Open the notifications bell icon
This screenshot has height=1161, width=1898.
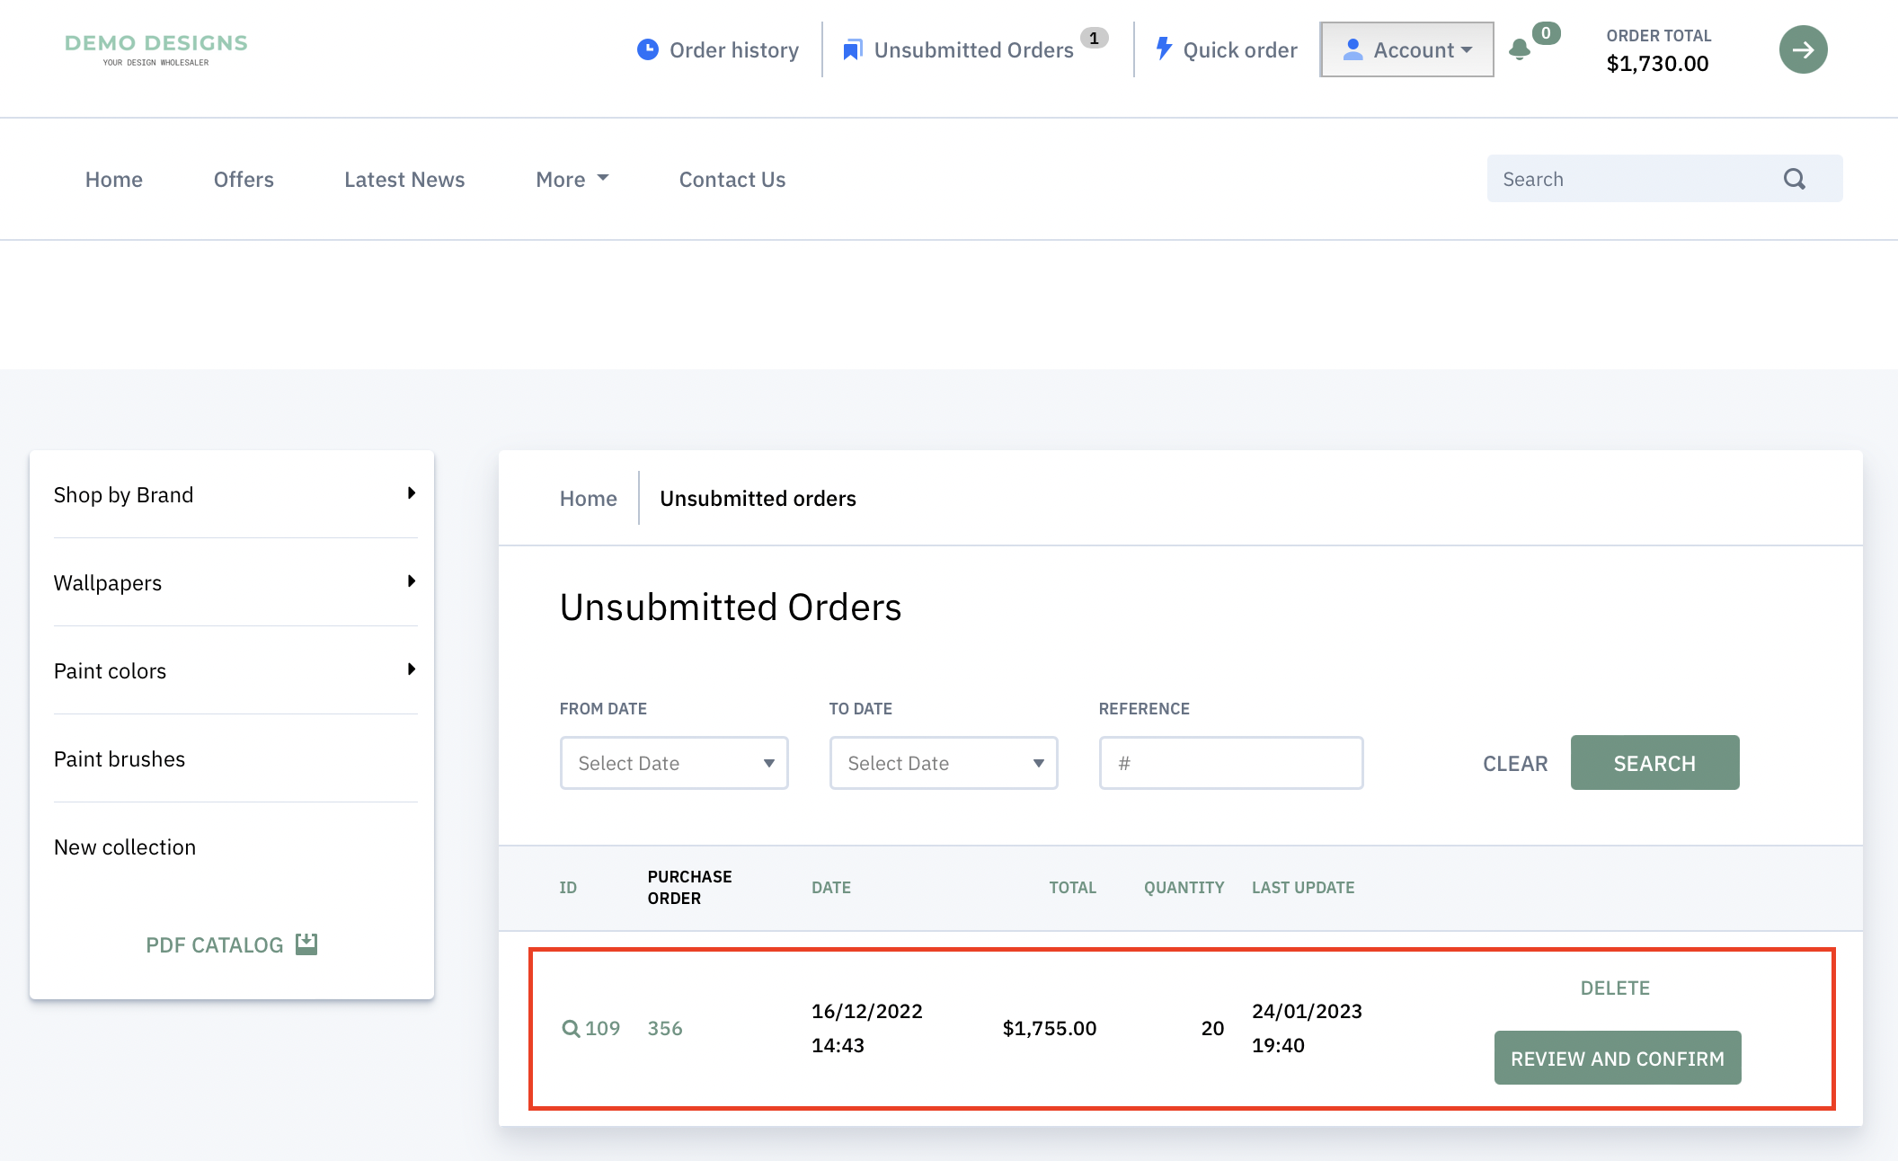coord(1521,49)
